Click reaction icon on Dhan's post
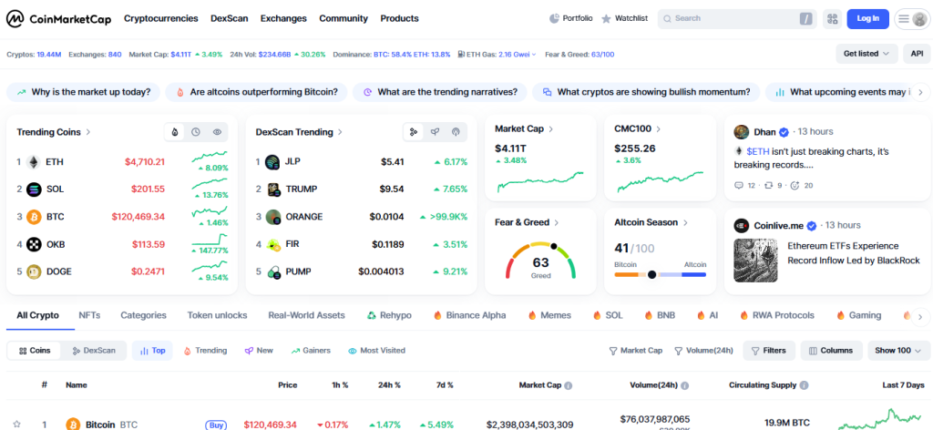Viewport: 933px width, 430px height. (795, 186)
